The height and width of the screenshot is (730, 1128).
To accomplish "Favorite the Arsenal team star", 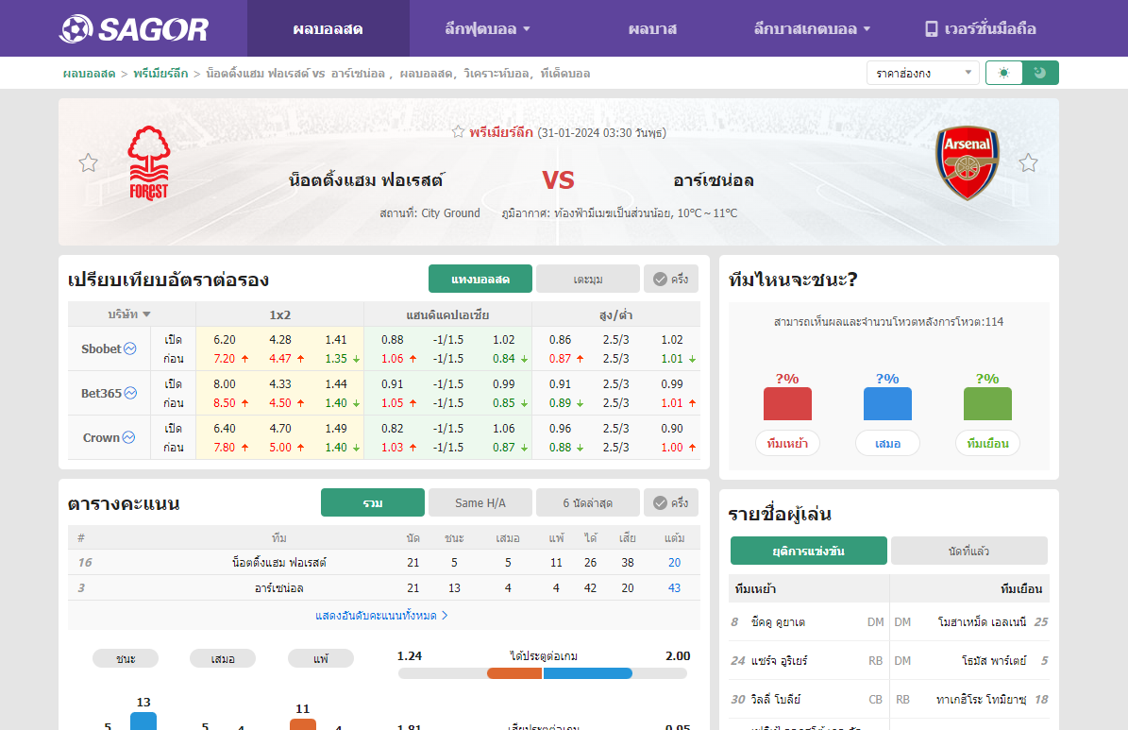I will 1028,162.
